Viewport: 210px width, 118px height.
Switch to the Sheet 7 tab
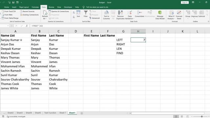(x=63, y=113)
